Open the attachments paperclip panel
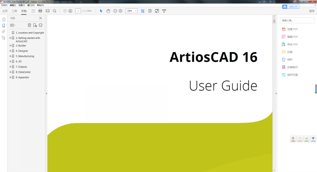 pos(4,32)
